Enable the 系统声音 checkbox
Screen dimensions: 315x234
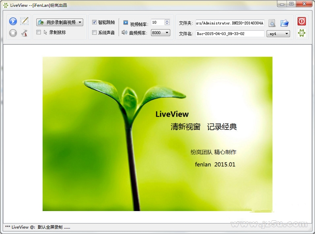point(94,32)
